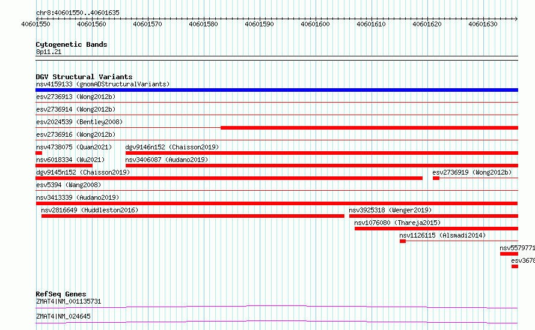The image size is (535, 330).
Task: Click the small red nsv1126115 block
Action: (403, 241)
